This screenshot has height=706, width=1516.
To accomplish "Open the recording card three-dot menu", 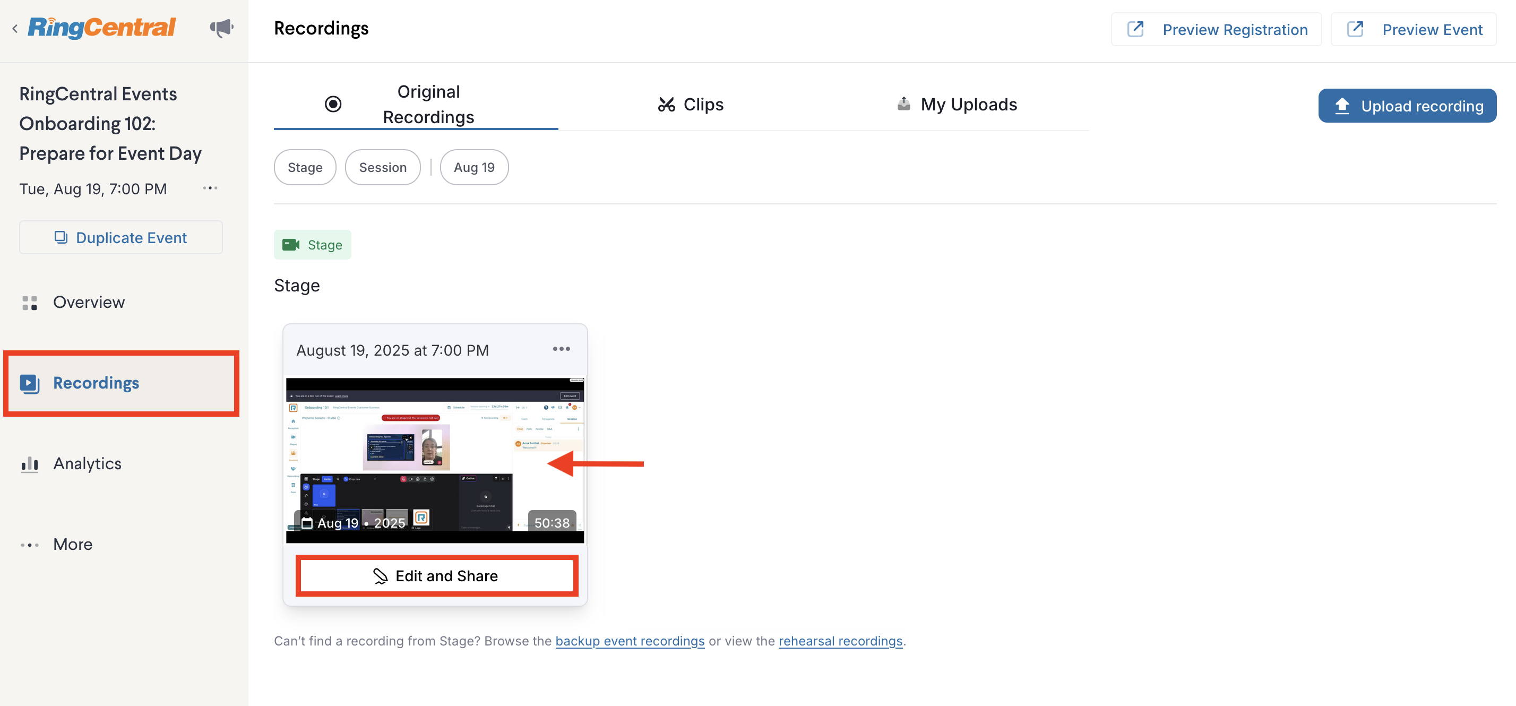I will click(561, 349).
